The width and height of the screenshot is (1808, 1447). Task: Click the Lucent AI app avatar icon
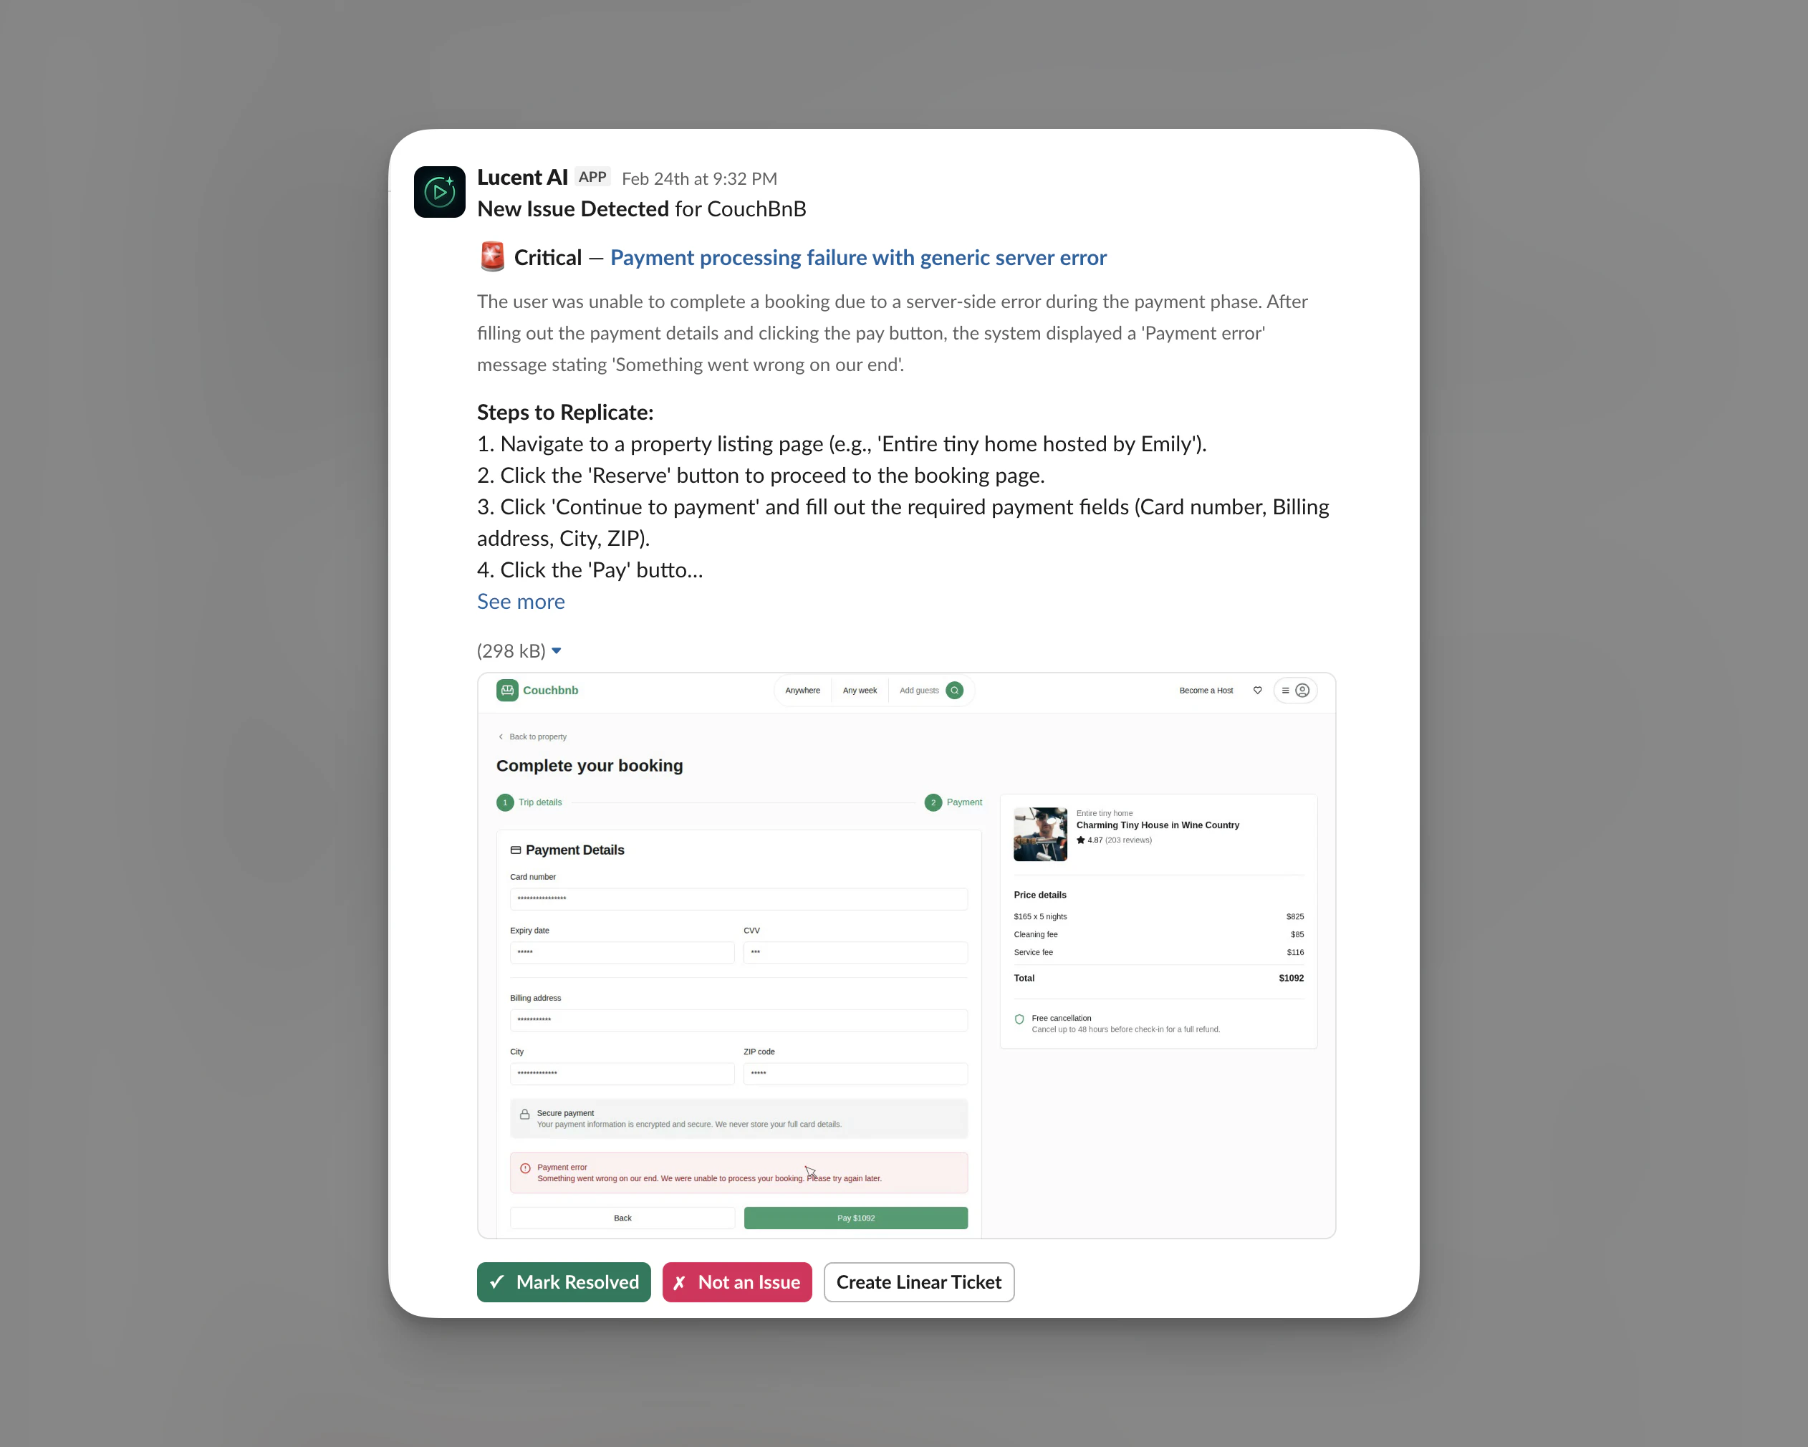439,192
